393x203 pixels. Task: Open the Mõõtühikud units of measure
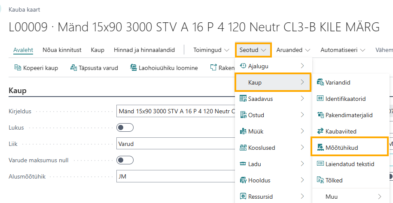coord(350,148)
